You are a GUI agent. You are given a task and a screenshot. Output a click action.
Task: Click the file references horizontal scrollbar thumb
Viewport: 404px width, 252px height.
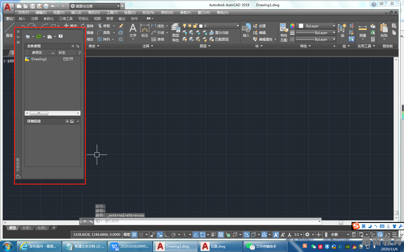[x=39, y=113]
